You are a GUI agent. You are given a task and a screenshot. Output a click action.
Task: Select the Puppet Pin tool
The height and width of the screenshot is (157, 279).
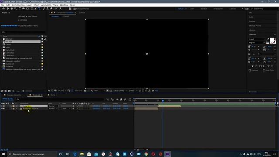click(60, 9)
